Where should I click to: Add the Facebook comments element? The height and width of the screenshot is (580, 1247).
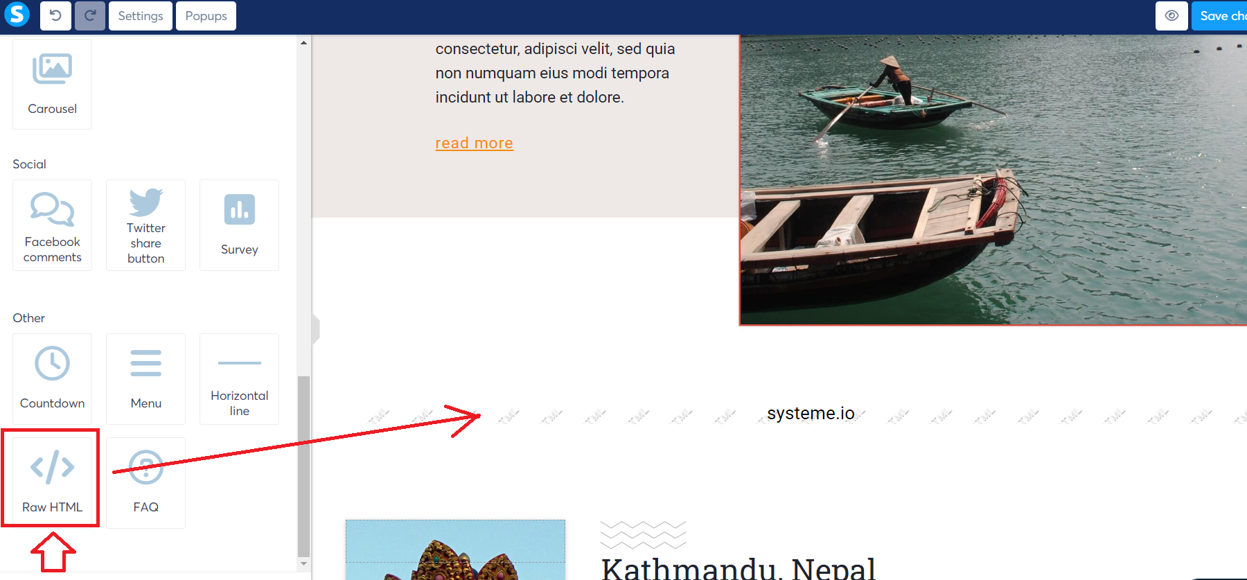click(x=52, y=225)
